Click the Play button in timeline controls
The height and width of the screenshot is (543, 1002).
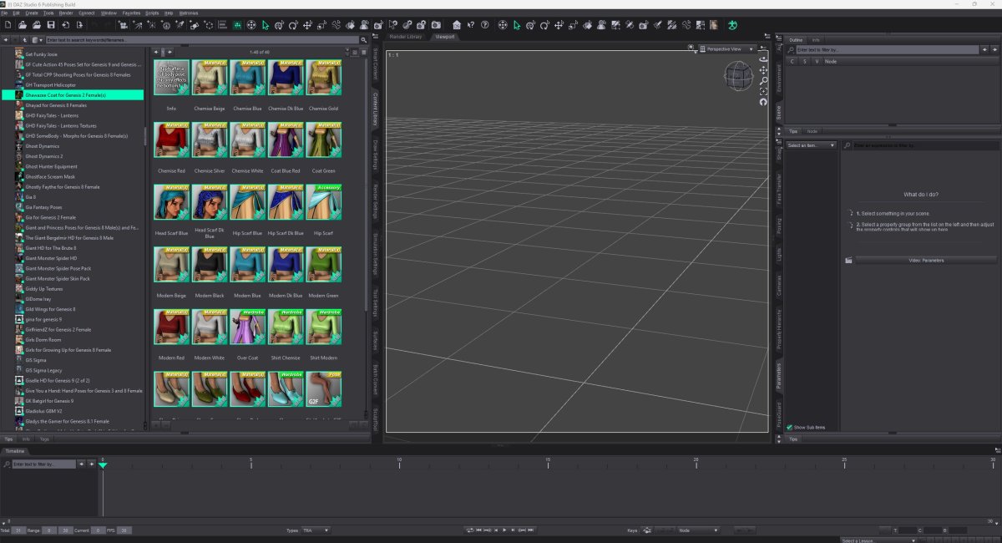(504, 530)
